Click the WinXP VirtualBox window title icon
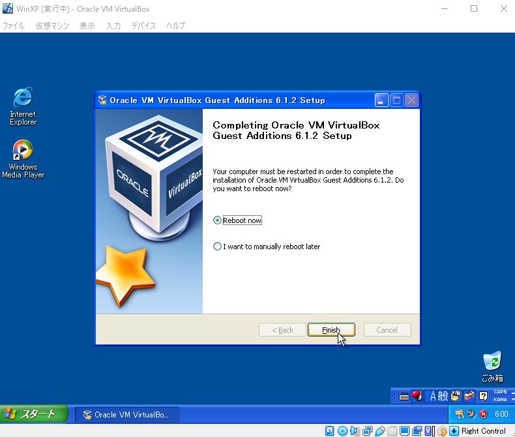This screenshot has width=515, height=437. tap(8, 8)
